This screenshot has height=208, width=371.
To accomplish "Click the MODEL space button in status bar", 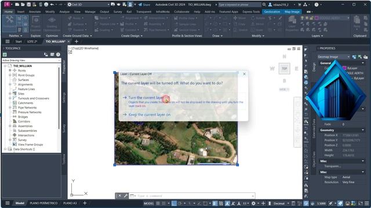I will click(x=148, y=203).
